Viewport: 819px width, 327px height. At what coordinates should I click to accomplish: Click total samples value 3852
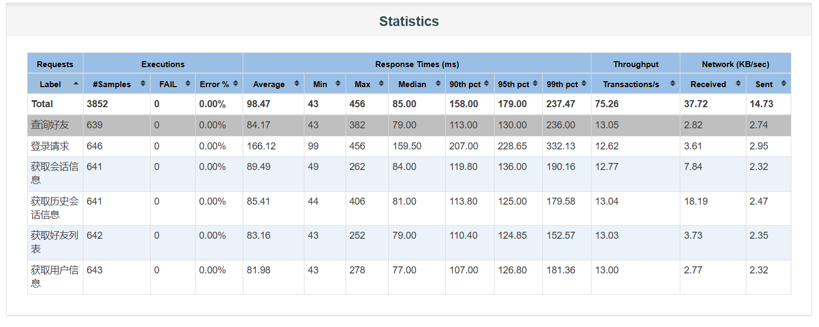tap(97, 103)
